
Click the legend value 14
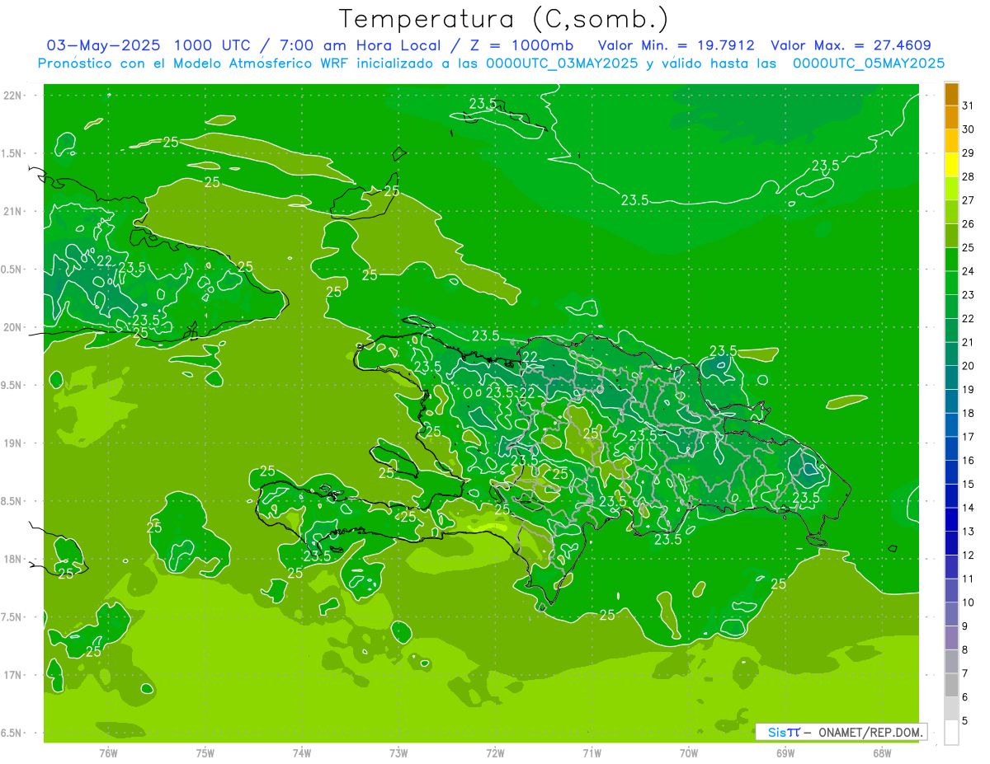(968, 508)
